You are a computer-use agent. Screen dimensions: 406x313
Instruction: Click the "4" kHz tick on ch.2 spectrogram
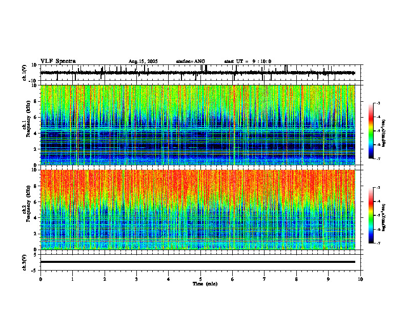tap(36, 218)
